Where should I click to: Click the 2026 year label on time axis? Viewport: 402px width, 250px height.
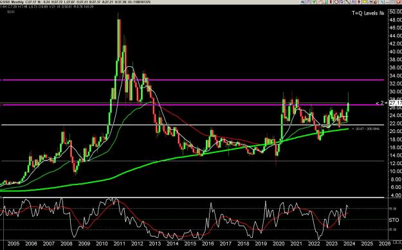point(385,244)
